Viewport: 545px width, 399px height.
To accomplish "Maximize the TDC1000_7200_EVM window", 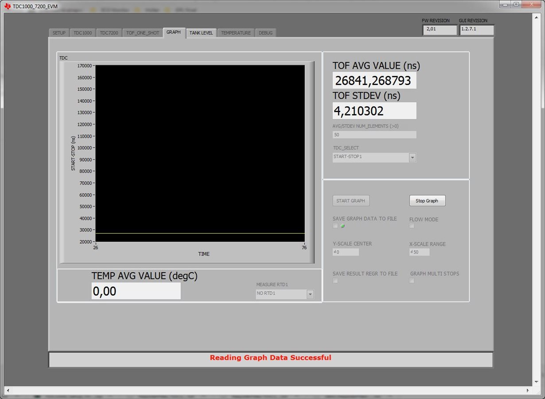I will [517, 4].
